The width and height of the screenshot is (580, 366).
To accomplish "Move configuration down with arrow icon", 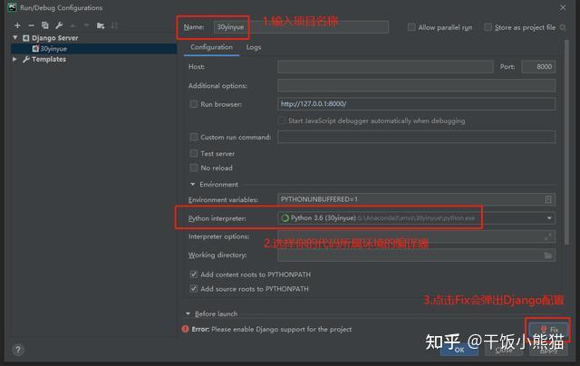I will [x=86, y=25].
